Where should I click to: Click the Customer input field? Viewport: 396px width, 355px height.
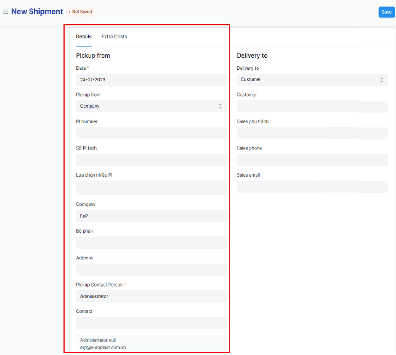point(312,107)
